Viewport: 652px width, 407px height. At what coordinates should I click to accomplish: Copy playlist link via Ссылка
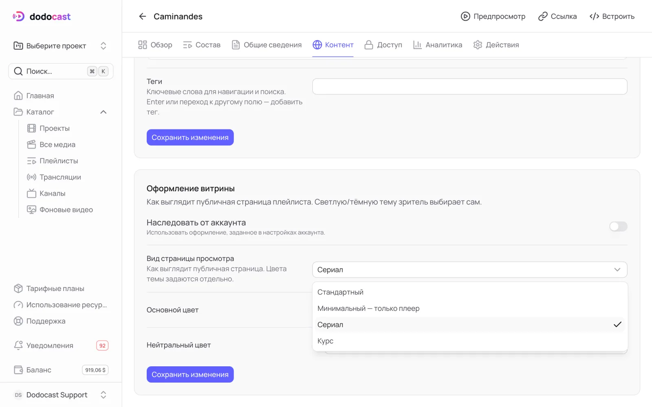coord(557,16)
